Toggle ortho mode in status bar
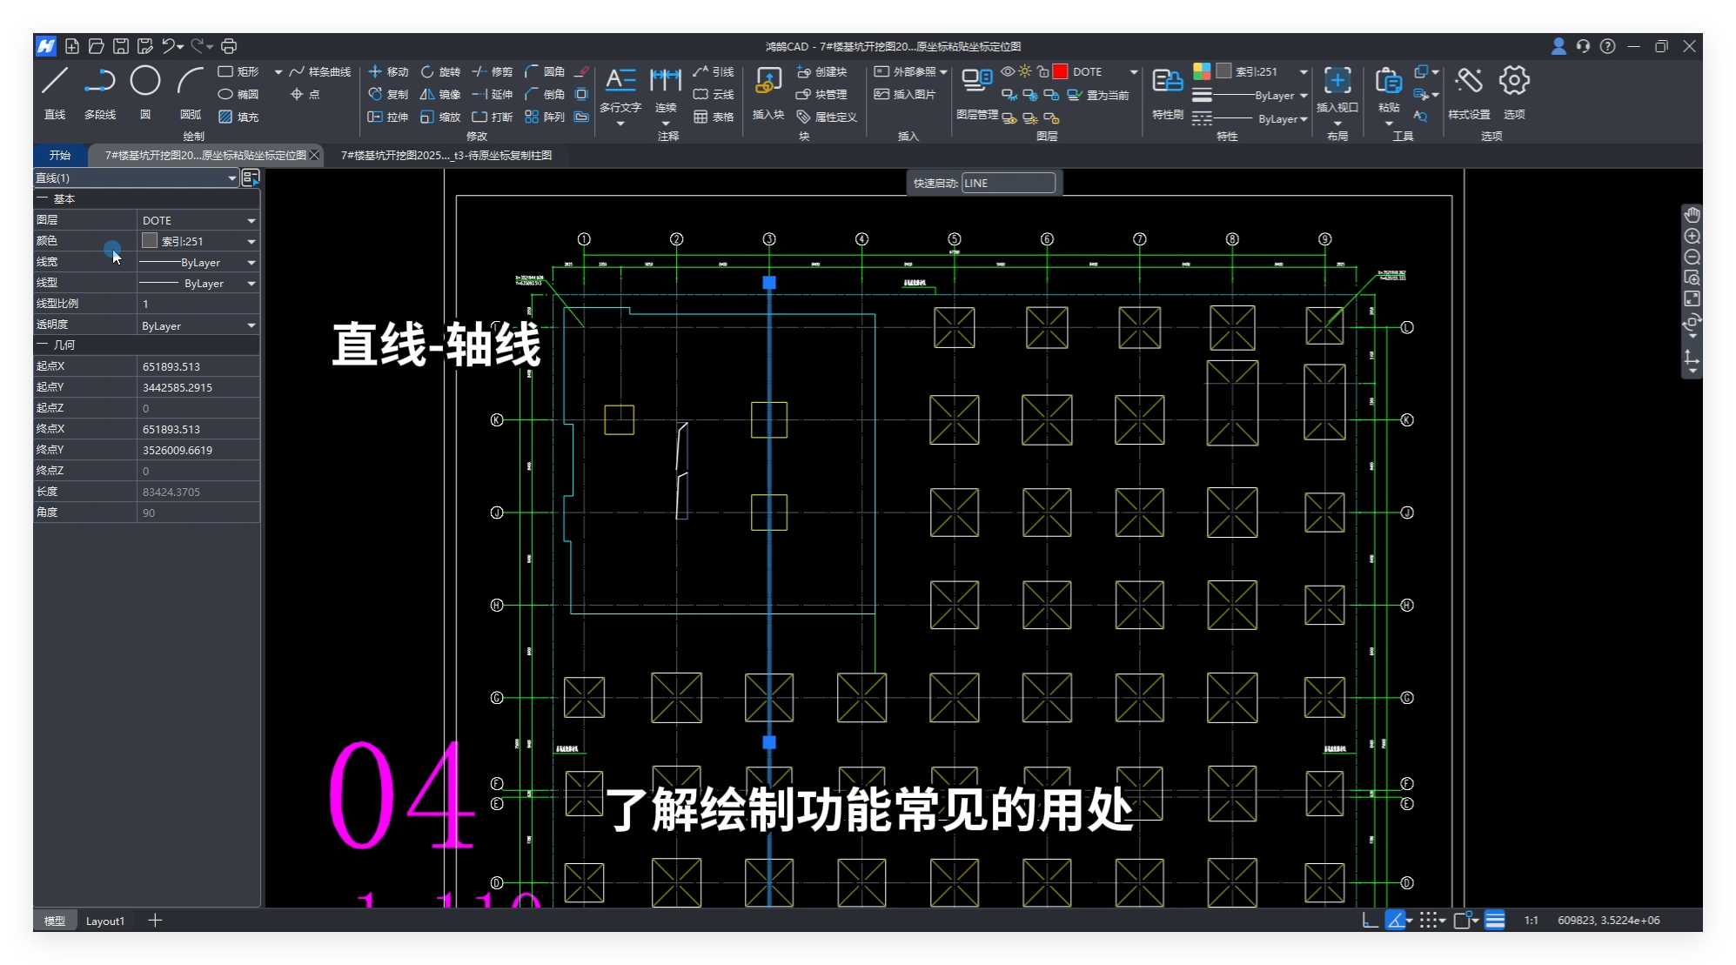Screen dimensions: 1736x965 [x=1370, y=920]
